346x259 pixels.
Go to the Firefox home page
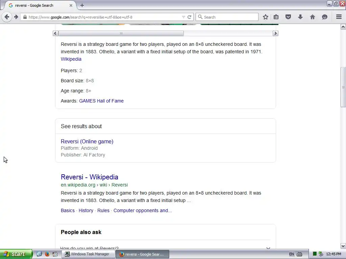(x=313, y=17)
